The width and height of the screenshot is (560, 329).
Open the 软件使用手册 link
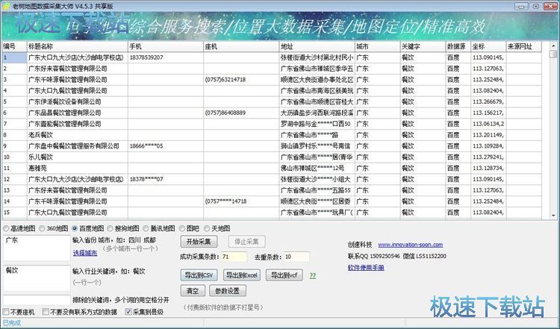pos(366,268)
